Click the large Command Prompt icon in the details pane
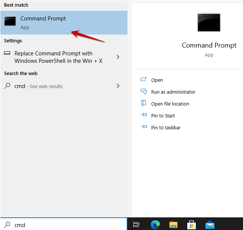243x230 pixels. tap(209, 22)
